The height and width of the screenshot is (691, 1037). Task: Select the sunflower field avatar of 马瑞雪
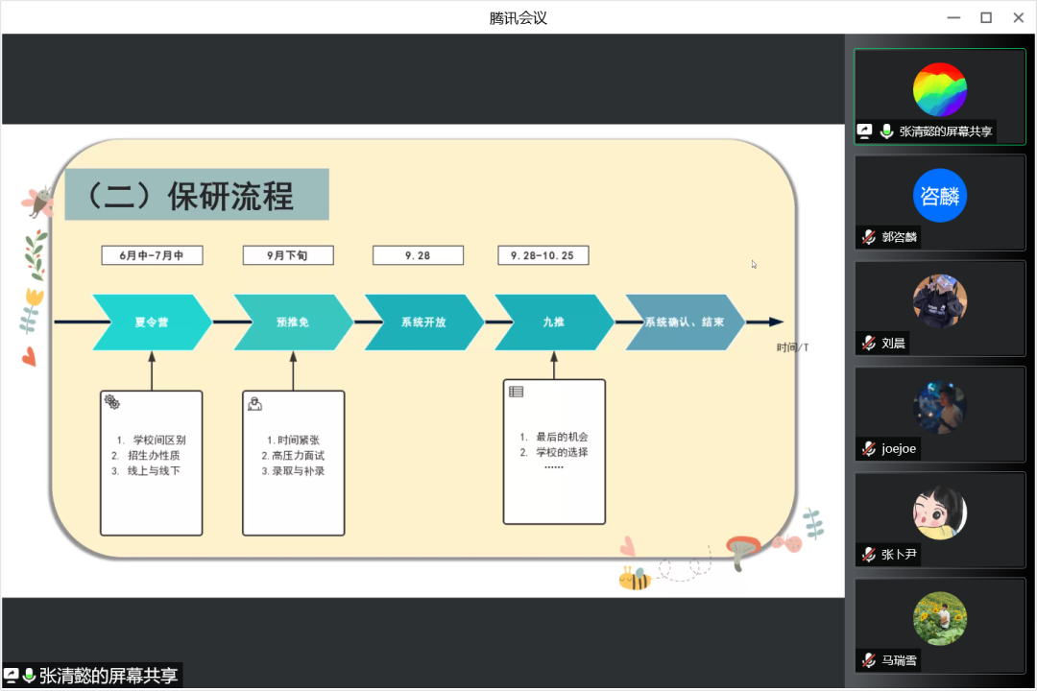[x=939, y=618]
